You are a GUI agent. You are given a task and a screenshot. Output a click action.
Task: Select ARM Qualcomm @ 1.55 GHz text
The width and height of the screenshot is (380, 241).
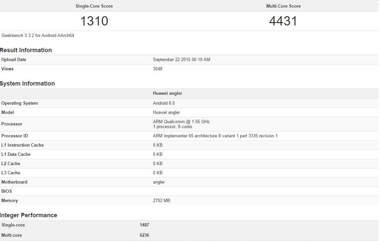pos(181,121)
